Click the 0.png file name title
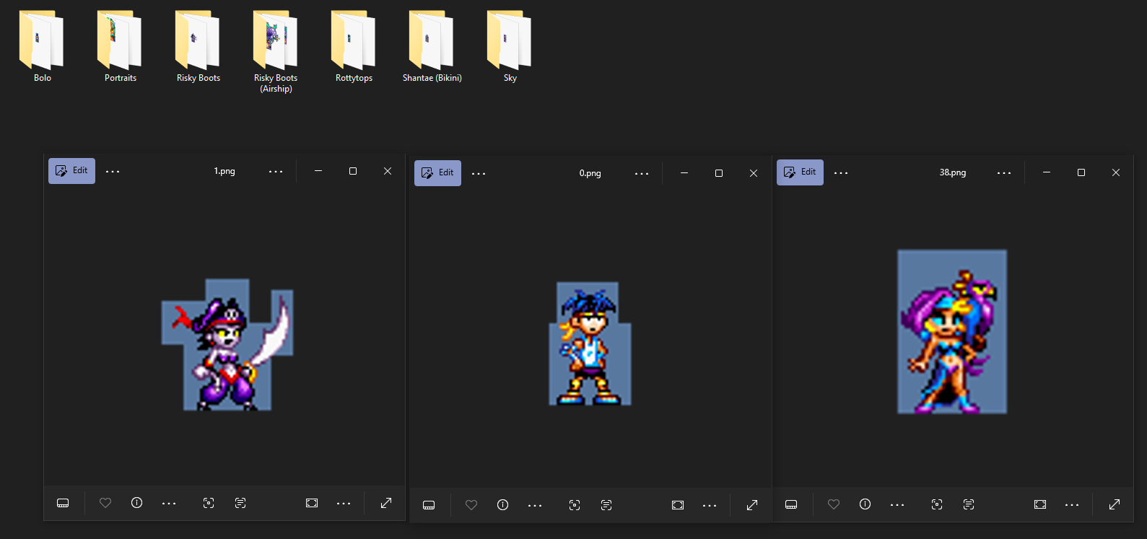 pyautogui.click(x=590, y=174)
